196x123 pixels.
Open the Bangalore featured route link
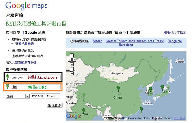[x=175, y=41]
